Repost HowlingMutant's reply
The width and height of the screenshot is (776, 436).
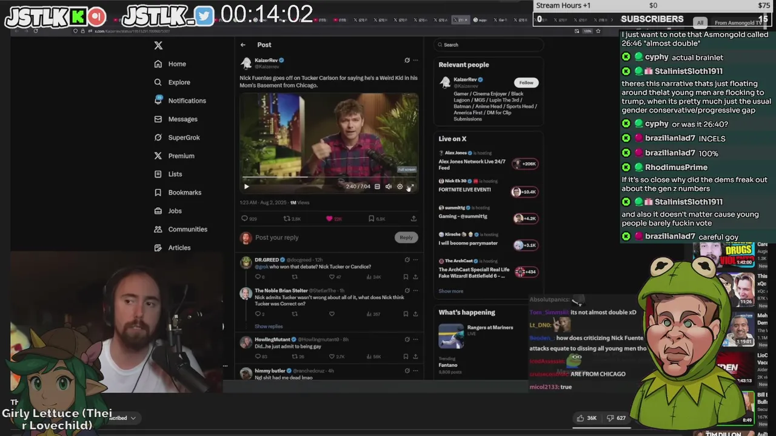pos(295,357)
